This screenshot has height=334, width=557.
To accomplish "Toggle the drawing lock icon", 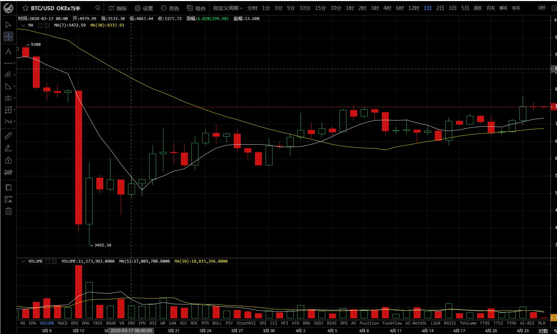I will pyautogui.click(x=8, y=160).
